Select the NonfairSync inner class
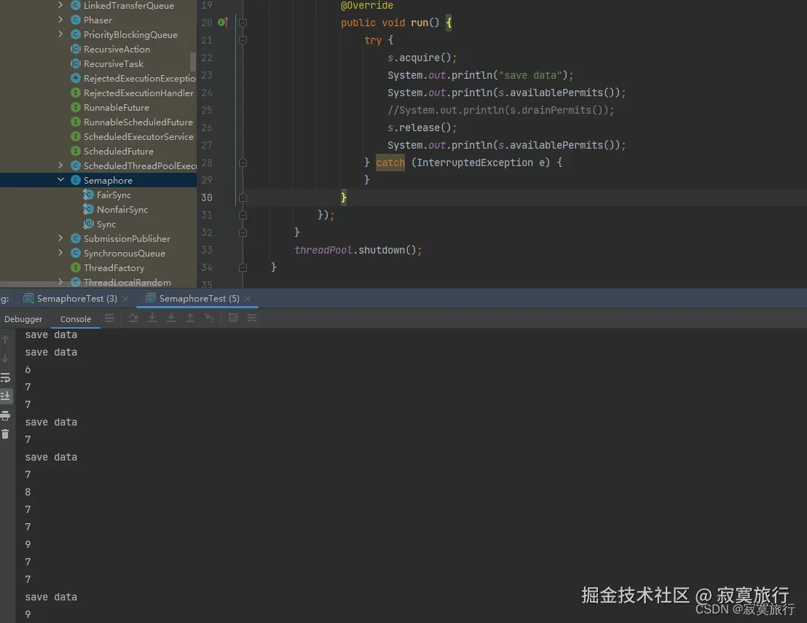Viewport: 807px width, 623px height. tap(122, 210)
